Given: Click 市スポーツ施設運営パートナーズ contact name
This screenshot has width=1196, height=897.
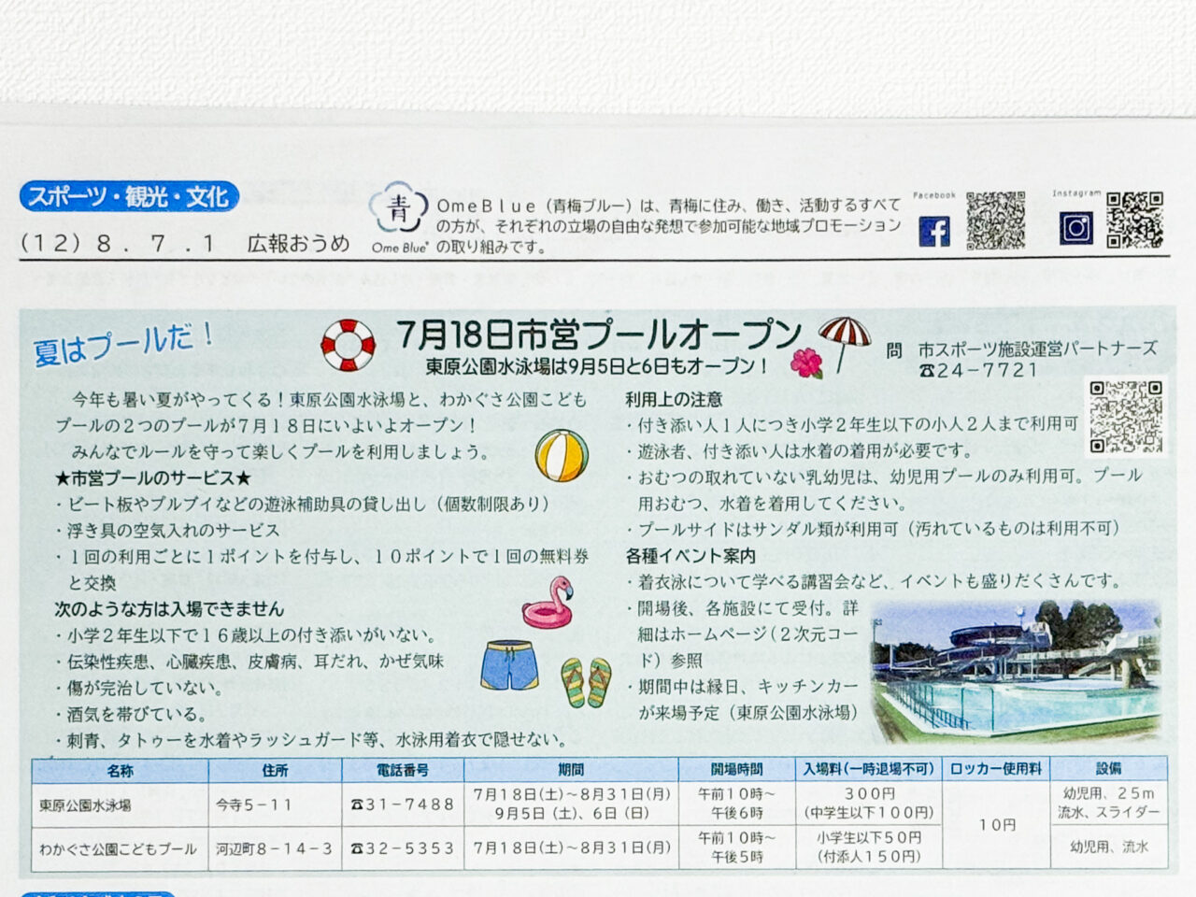Looking at the screenshot, I should coord(1037,349).
